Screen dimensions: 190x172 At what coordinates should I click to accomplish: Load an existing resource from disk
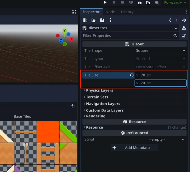93,20
